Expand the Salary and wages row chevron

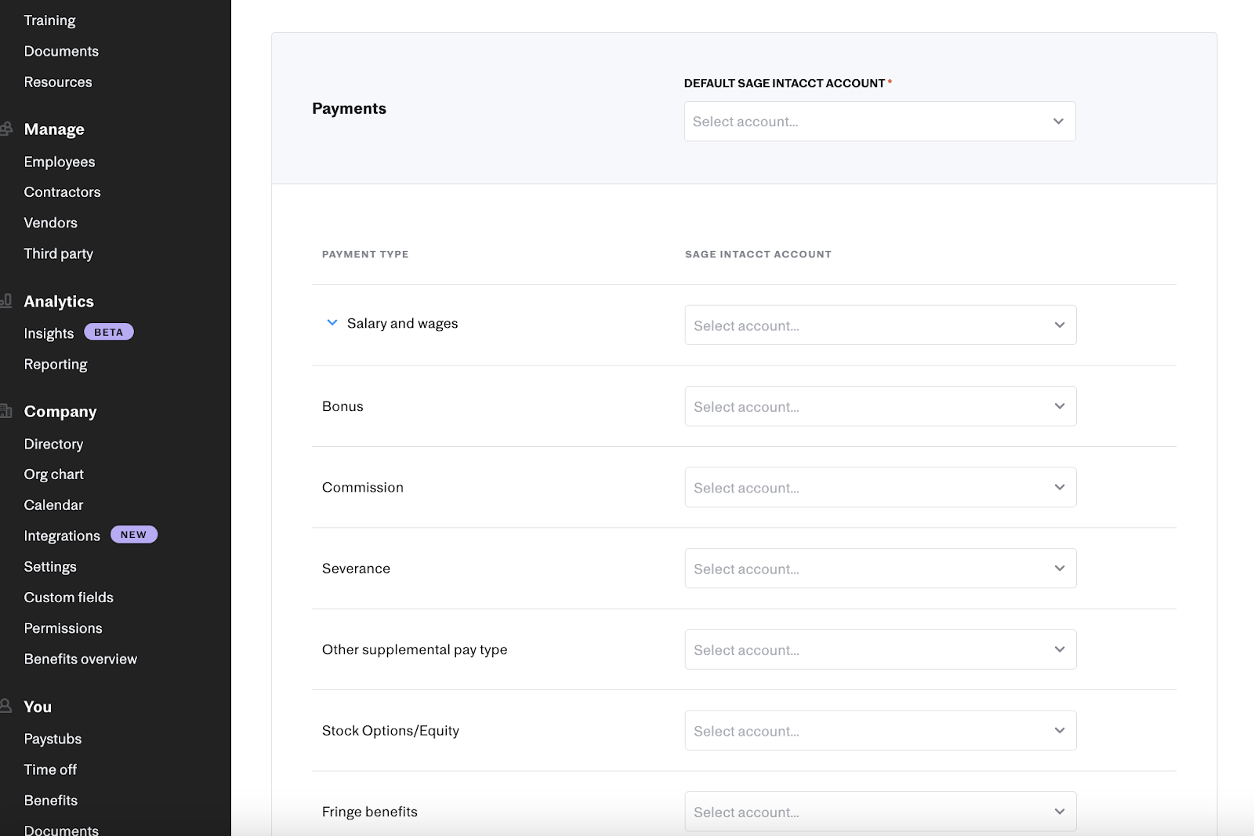tap(332, 323)
